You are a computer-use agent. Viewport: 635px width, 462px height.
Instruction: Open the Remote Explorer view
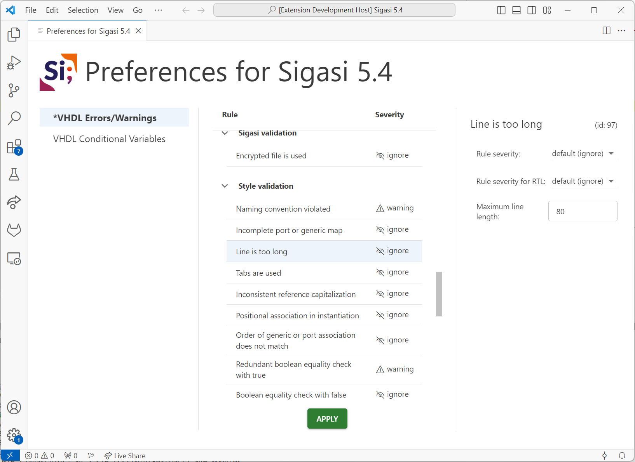click(x=14, y=259)
